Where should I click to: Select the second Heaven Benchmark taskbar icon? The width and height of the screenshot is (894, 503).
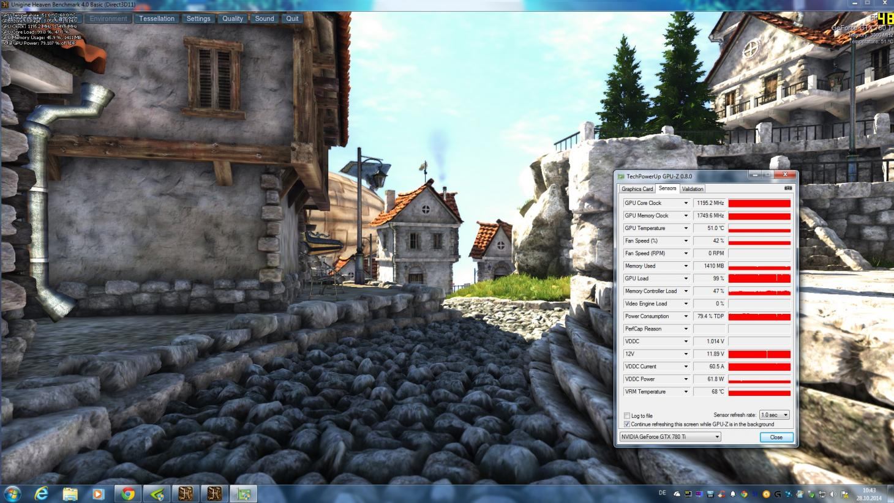click(x=215, y=493)
